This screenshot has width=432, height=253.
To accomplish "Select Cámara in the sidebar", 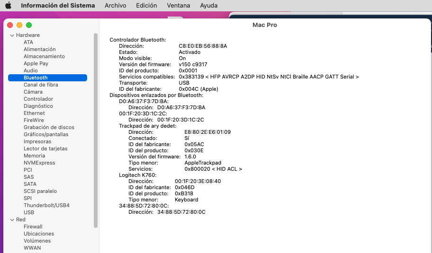I will pyautogui.click(x=33, y=92).
